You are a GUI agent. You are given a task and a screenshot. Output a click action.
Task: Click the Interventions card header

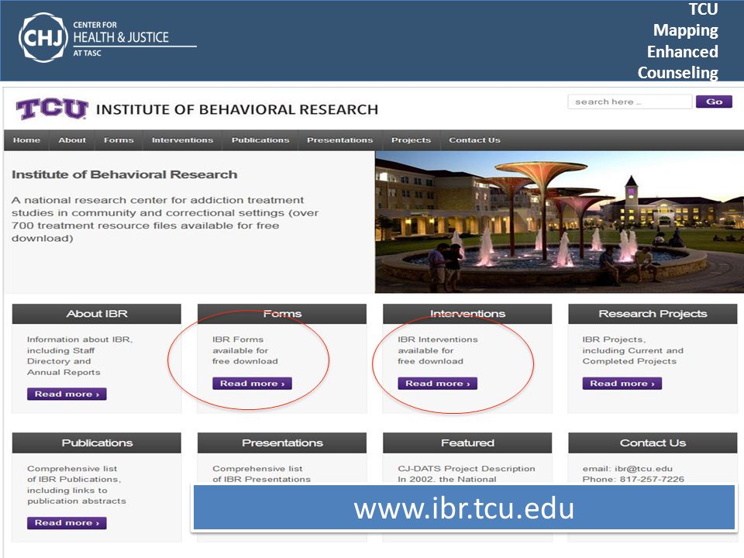click(x=467, y=314)
